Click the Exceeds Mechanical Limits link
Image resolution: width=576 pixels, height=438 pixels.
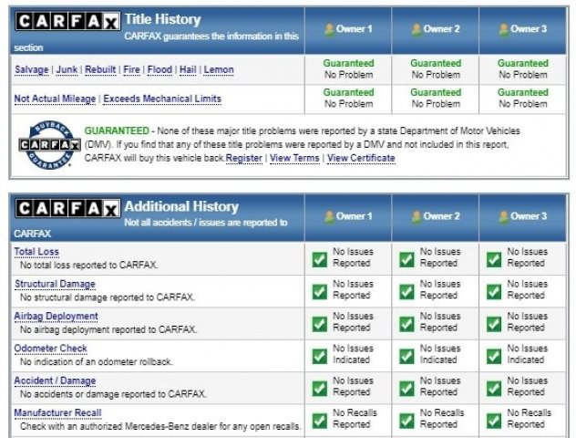(162, 99)
